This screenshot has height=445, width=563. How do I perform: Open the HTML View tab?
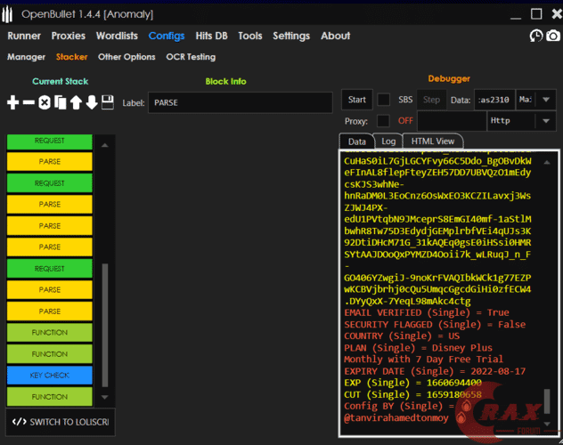click(x=432, y=142)
